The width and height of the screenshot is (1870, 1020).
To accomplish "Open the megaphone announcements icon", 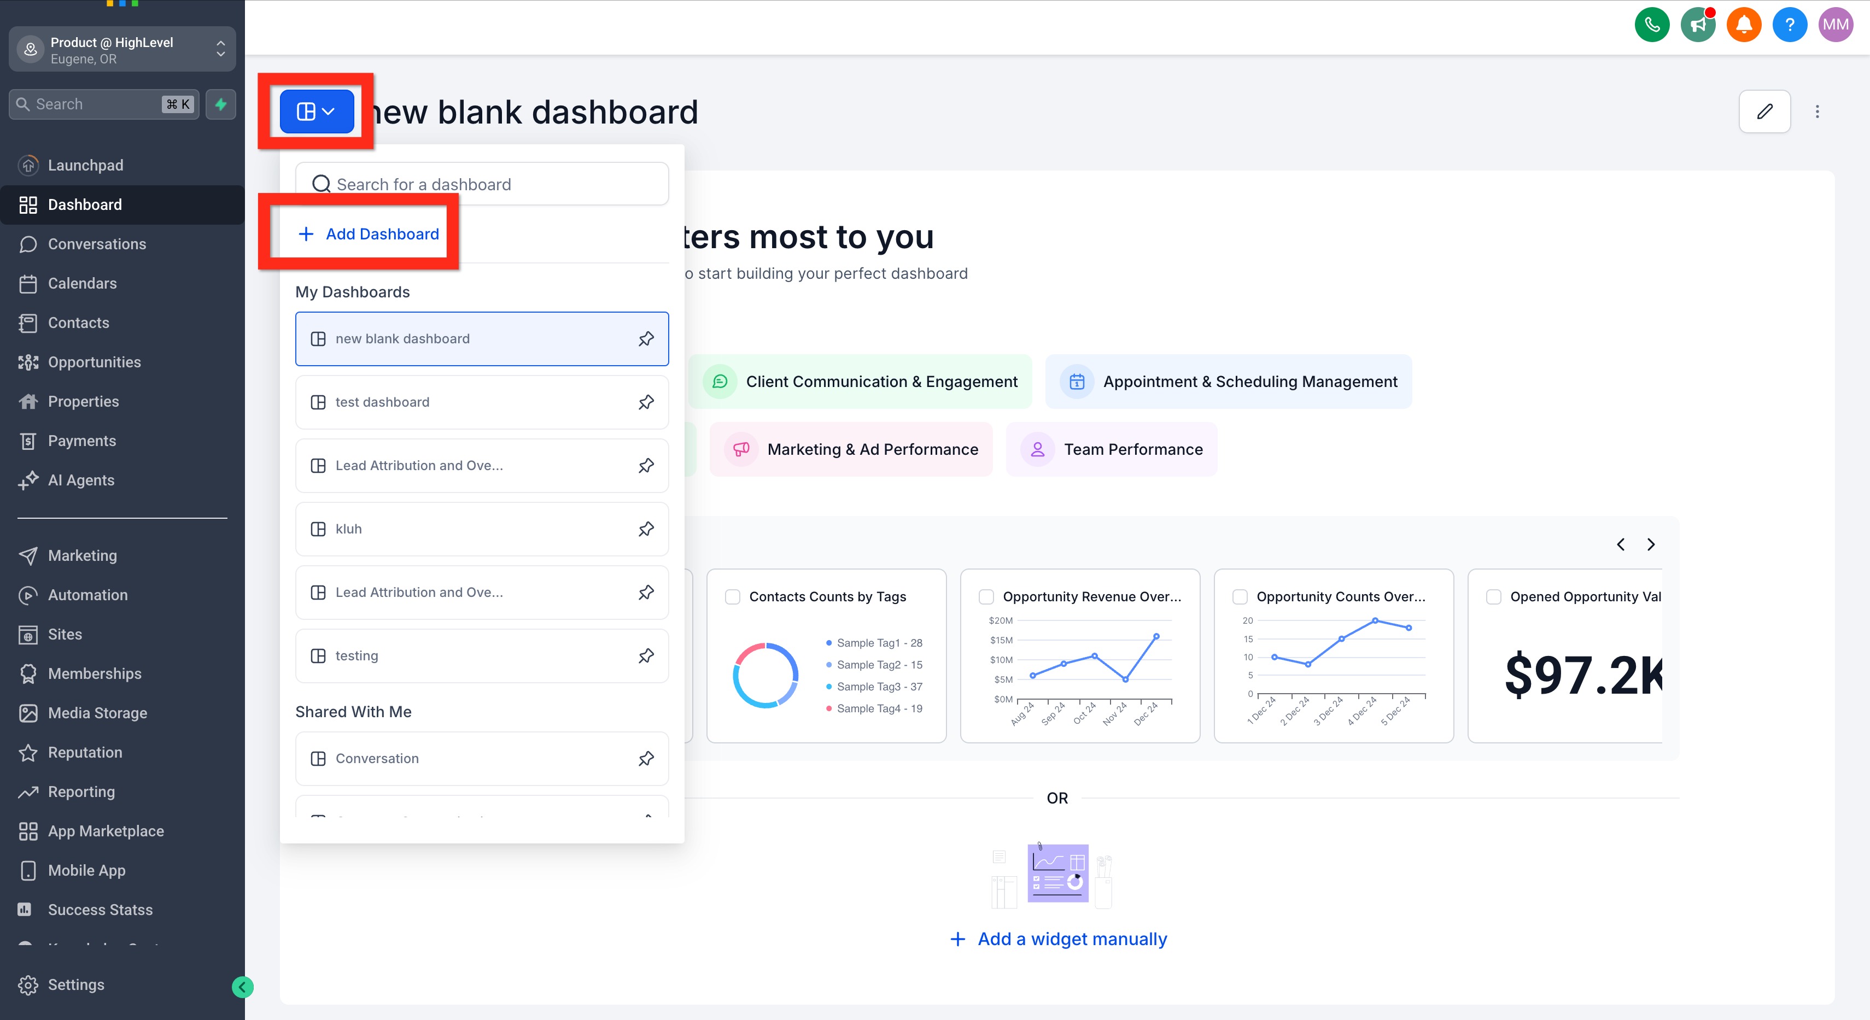I will pos(1697,25).
